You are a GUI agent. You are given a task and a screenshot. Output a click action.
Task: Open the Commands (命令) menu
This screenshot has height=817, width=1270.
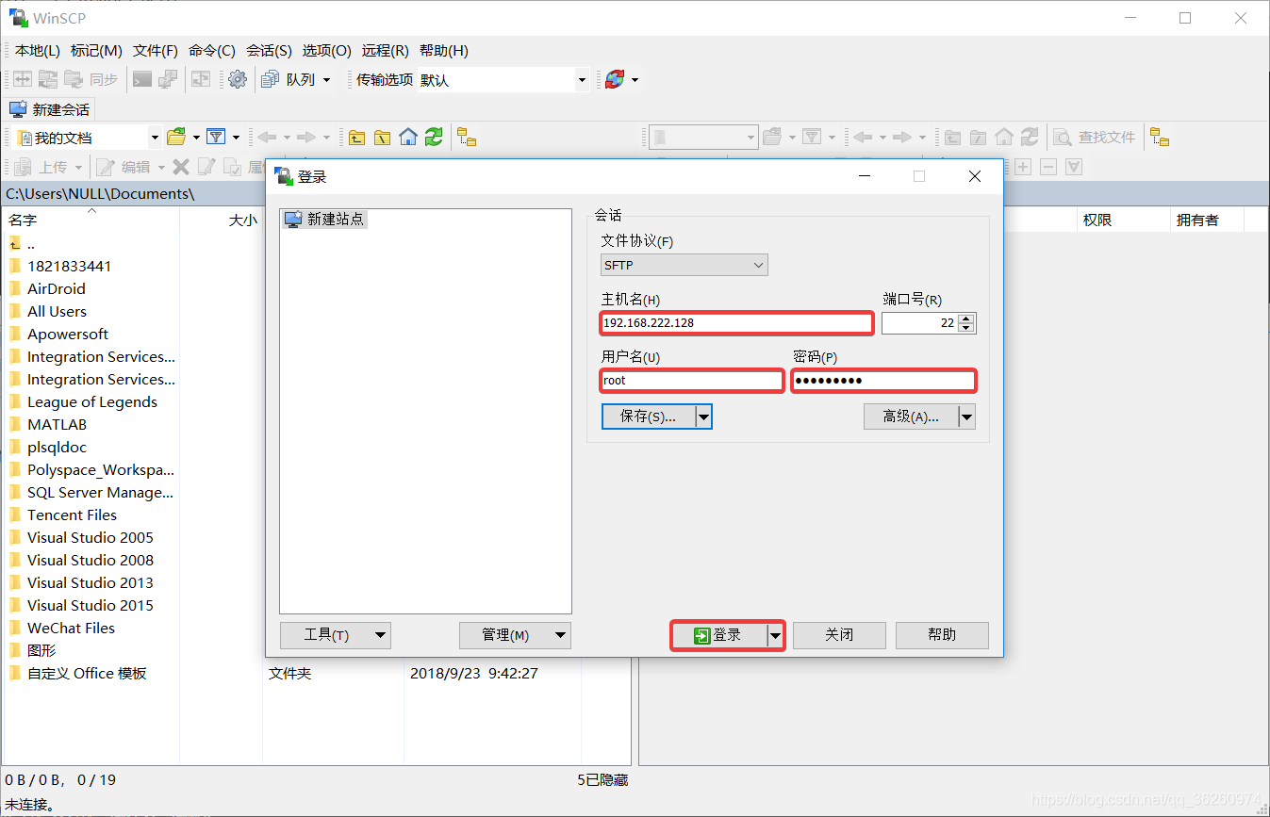(212, 51)
